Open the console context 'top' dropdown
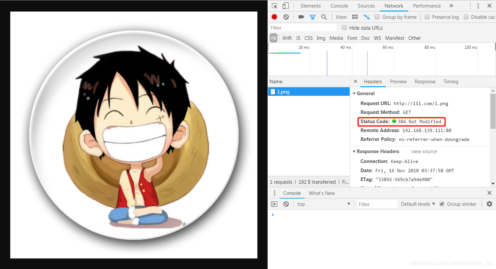 click(x=323, y=204)
